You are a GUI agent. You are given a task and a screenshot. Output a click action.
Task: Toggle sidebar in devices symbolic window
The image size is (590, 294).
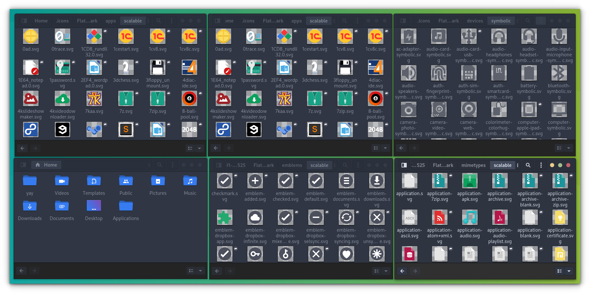(403, 21)
